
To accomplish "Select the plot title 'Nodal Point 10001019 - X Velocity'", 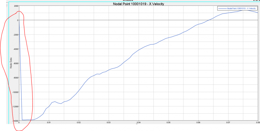I will click(x=138, y=4).
